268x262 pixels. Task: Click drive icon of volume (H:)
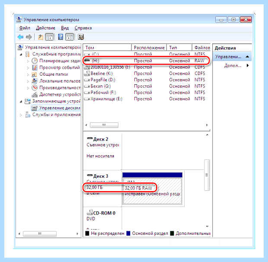click(87, 61)
